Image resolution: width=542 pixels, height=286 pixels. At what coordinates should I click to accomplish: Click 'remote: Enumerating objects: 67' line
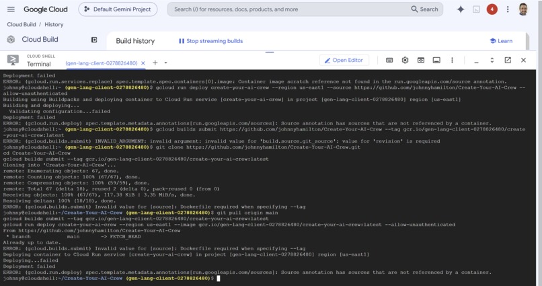click(61, 171)
